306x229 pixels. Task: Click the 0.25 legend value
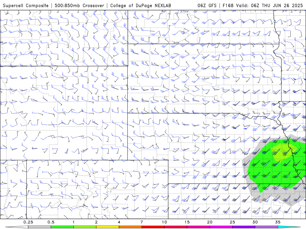pos(28,222)
